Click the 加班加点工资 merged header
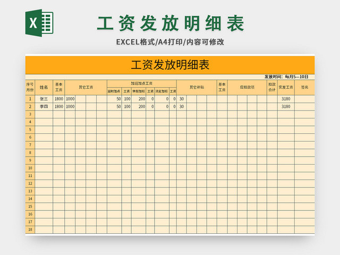The width and height of the screenshot is (340, 255). coord(142,83)
